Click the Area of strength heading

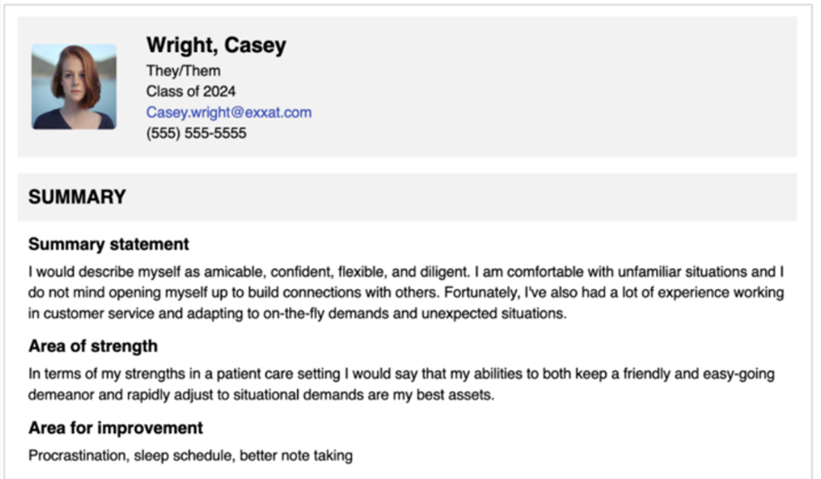93,346
